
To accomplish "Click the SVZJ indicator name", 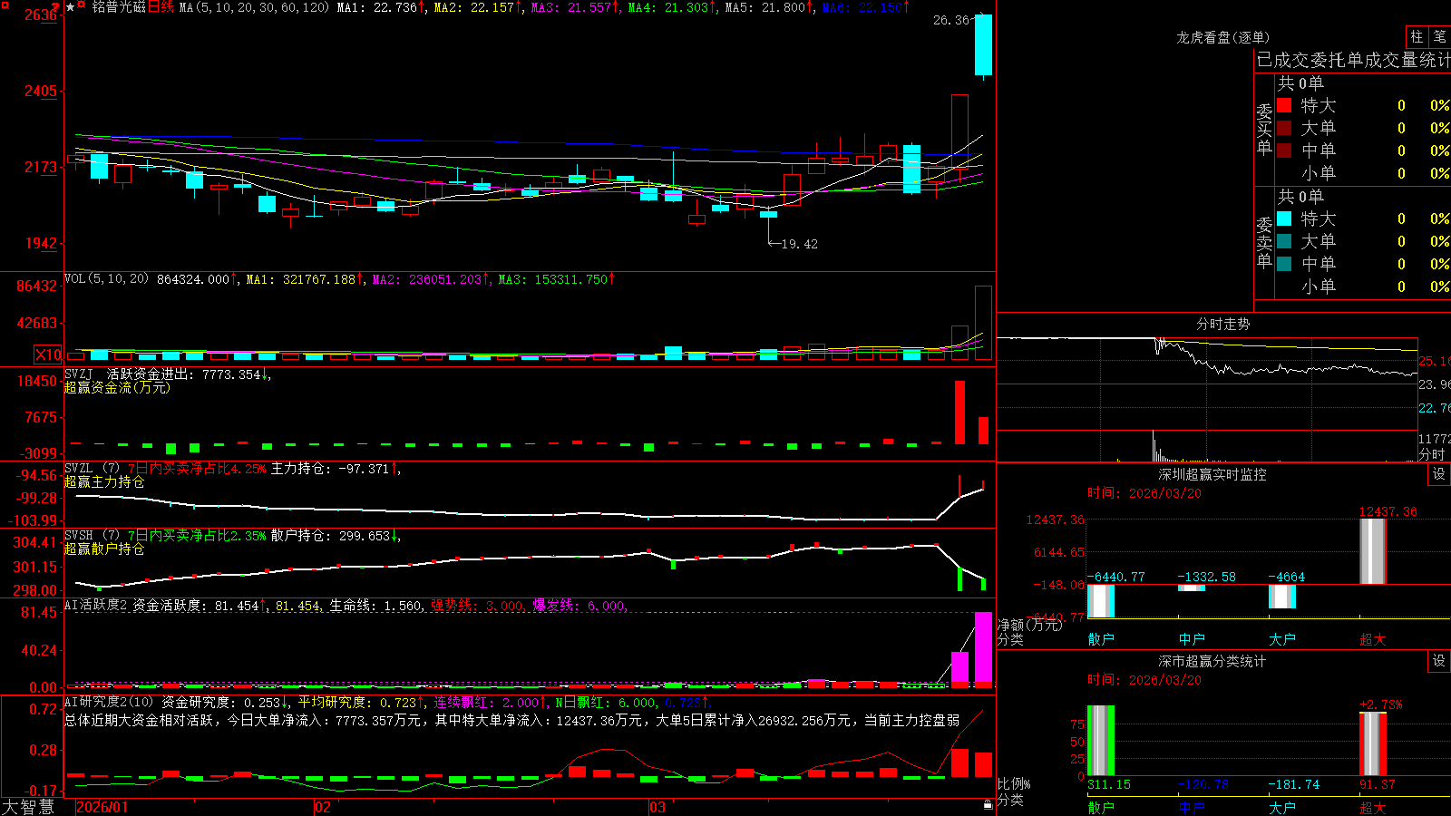I will click(x=79, y=374).
